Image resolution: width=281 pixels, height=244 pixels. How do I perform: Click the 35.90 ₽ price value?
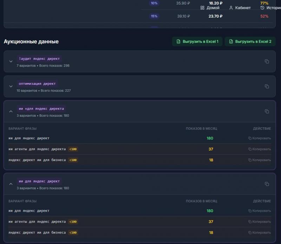(x=183, y=3)
